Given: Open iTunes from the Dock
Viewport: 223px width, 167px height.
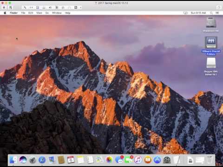Looking at the screenshot, I should 138,160.
